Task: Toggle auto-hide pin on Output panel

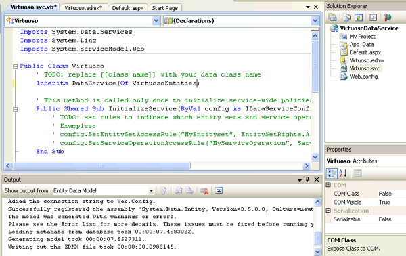Action: click(x=308, y=179)
